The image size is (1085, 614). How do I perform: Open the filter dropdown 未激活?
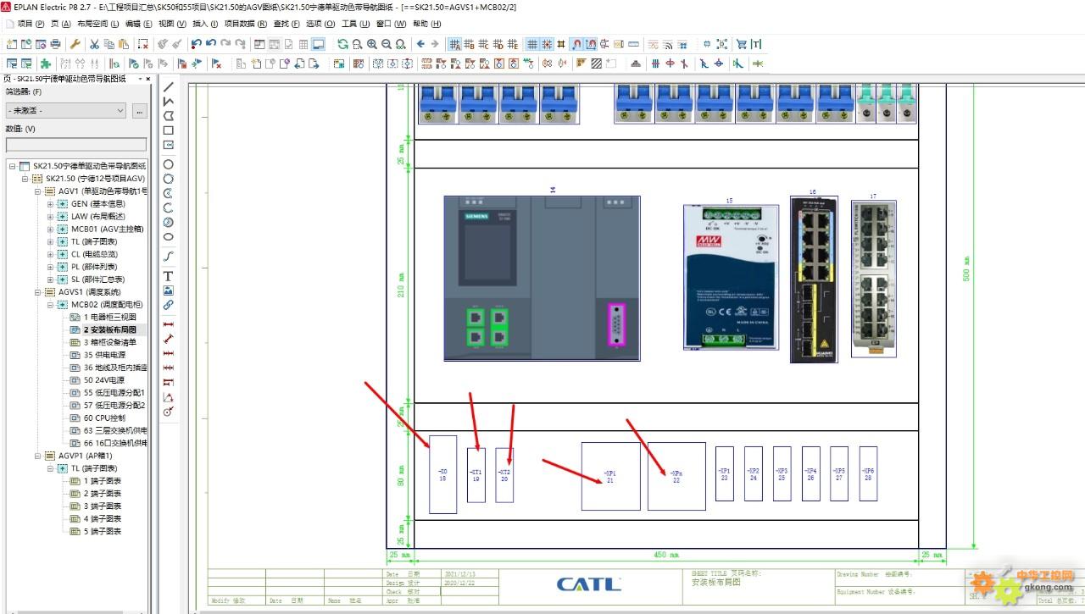pos(66,110)
